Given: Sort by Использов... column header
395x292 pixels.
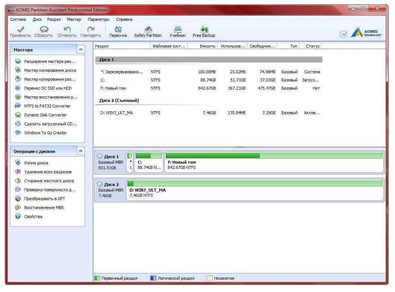Looking at the screenshot, I should pos(232,46).
